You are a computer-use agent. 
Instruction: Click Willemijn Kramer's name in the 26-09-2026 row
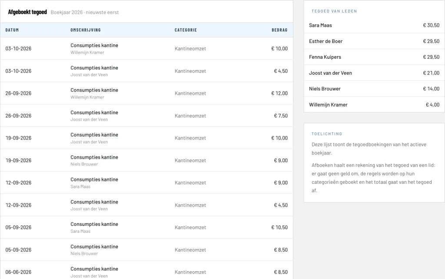pos(87,97)
